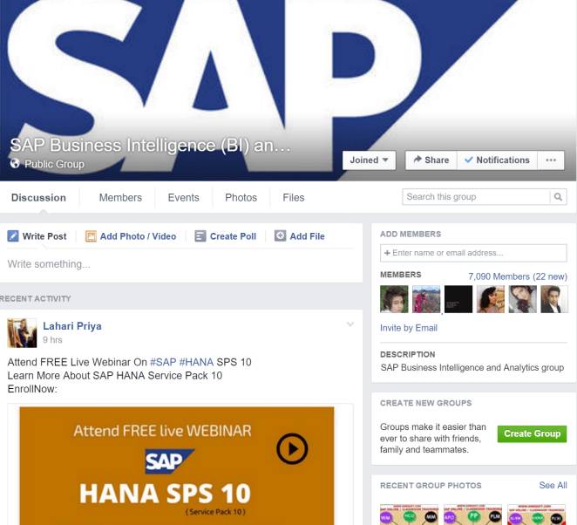Switch to the Members tab
This screenshot has width=577, height=525.
[x=120, y=198]
